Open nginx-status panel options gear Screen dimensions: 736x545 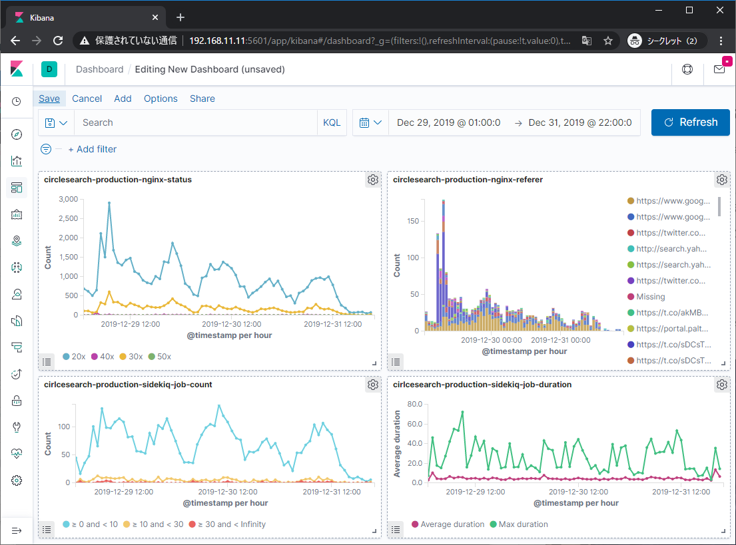pos(373,180)
